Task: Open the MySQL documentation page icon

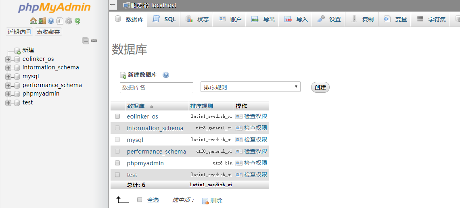Action: (x=60, y=21)
